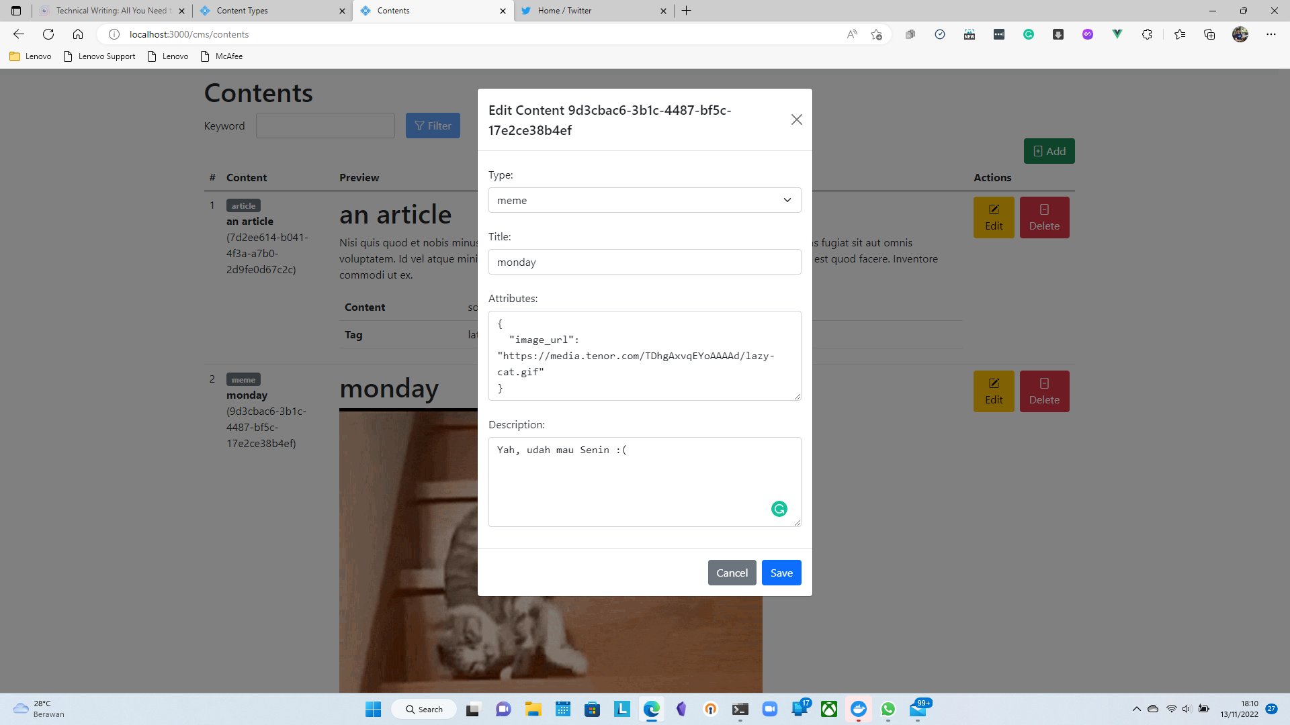Image resolution: width=1290 pixels, height=725 pixels.
Task: Click the Grammarly icon inside the Description box
Action: [779, 509]
